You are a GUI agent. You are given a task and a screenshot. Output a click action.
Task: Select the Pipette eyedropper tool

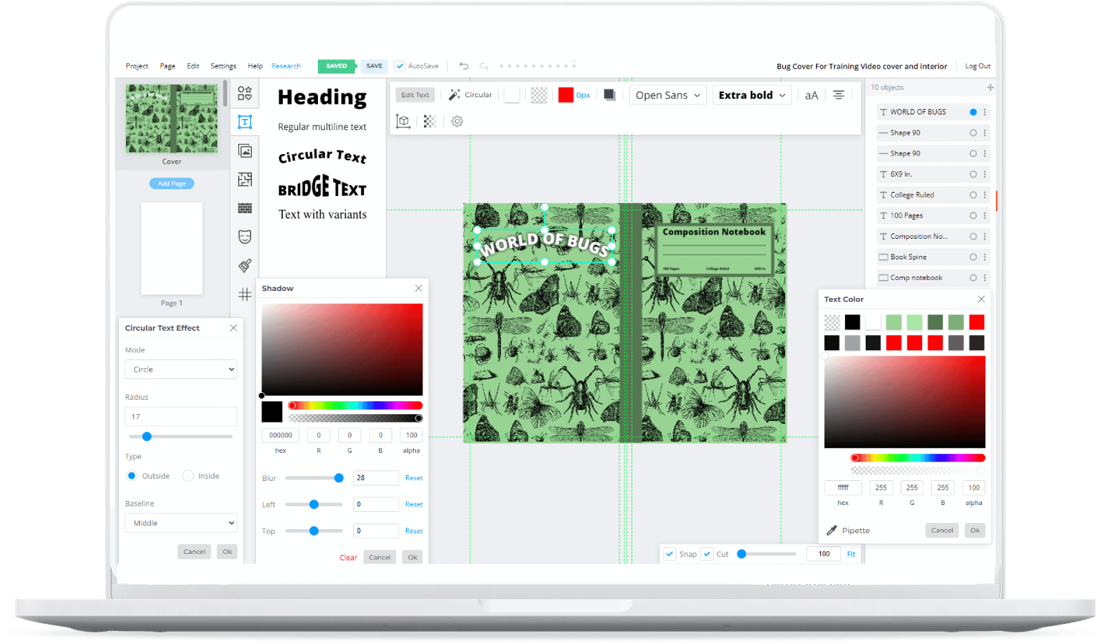pyautogui.click(x=848, y=530)
